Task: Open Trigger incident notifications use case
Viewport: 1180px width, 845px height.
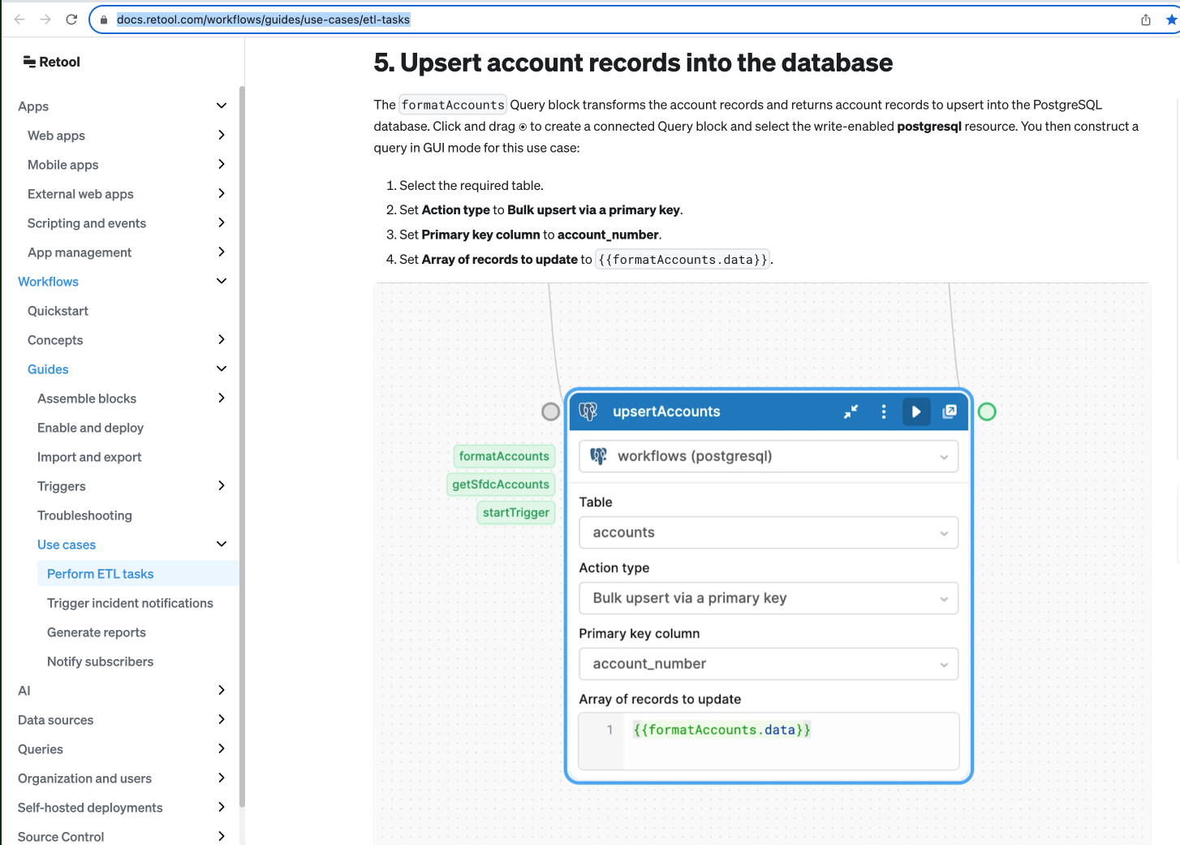Action: point(130,603)
